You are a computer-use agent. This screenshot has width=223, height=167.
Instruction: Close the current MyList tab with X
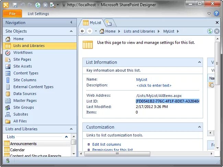pos(217,22)
